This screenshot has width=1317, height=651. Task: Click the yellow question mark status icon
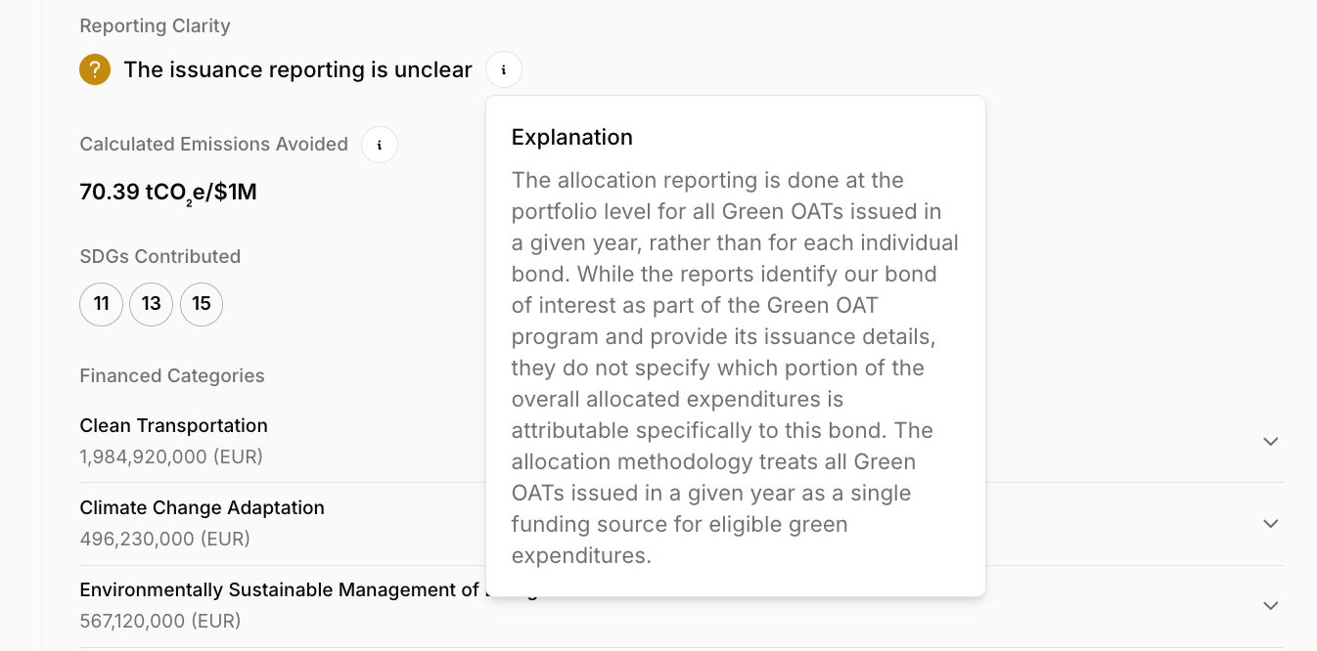pos(95,69)
